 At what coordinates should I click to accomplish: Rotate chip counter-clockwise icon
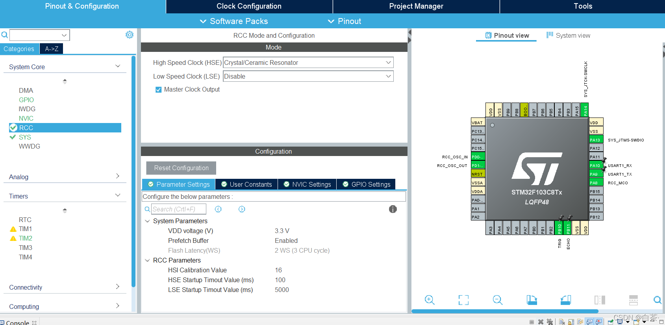(566, 300)
